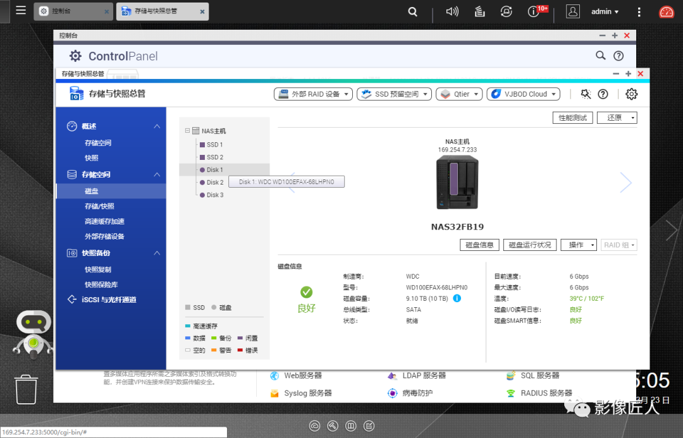
Task: Open the admin user dropdown
Action: pos(605,12)
